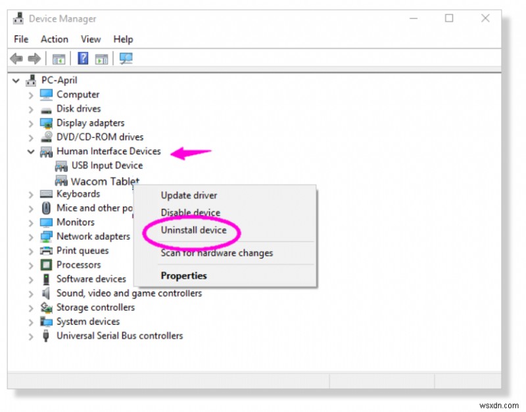Toggle the console tree pane icon
Viewport: 526px width, 412px height.
58,58
